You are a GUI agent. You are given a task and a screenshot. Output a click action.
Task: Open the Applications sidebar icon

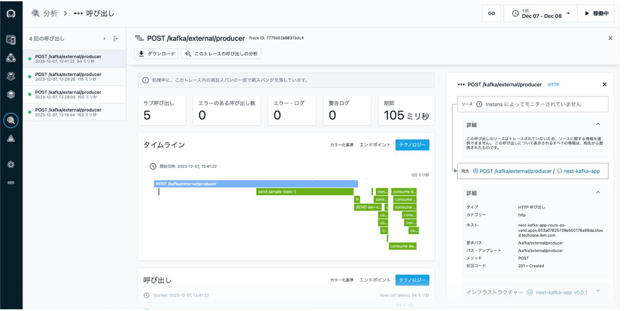click(11, 58)
